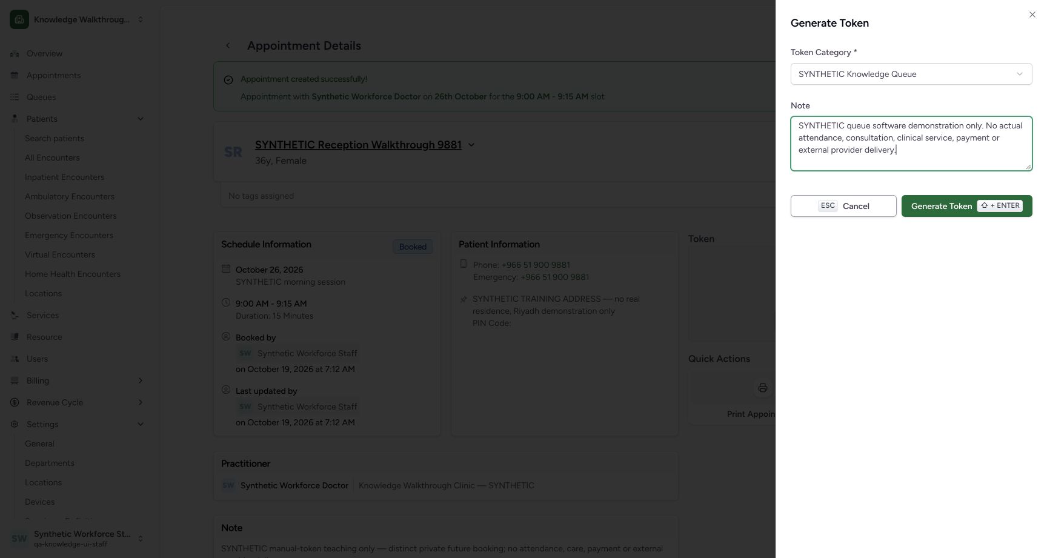Click the Appointments calendar icon
This screenshot has width=1047, height=558.
click(15, 75)
